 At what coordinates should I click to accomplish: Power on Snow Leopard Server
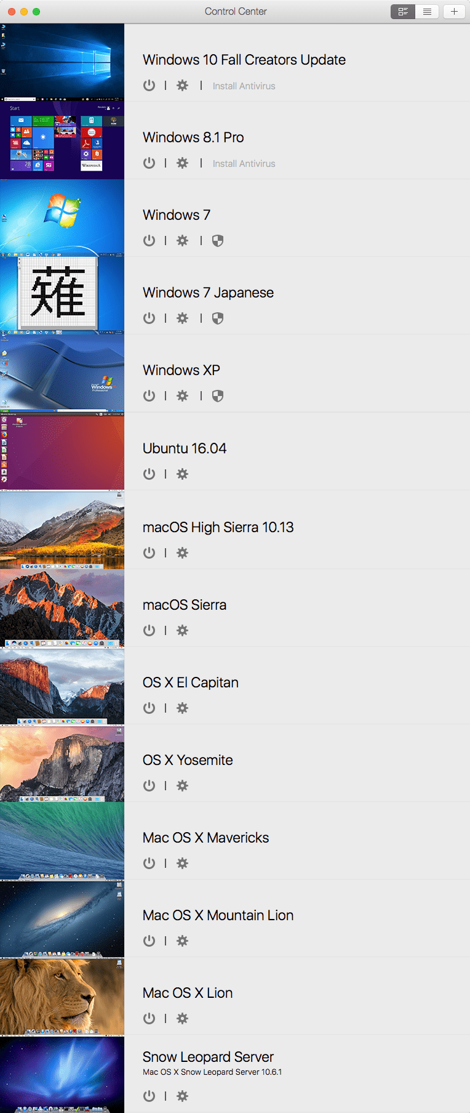click(149, 1096)
